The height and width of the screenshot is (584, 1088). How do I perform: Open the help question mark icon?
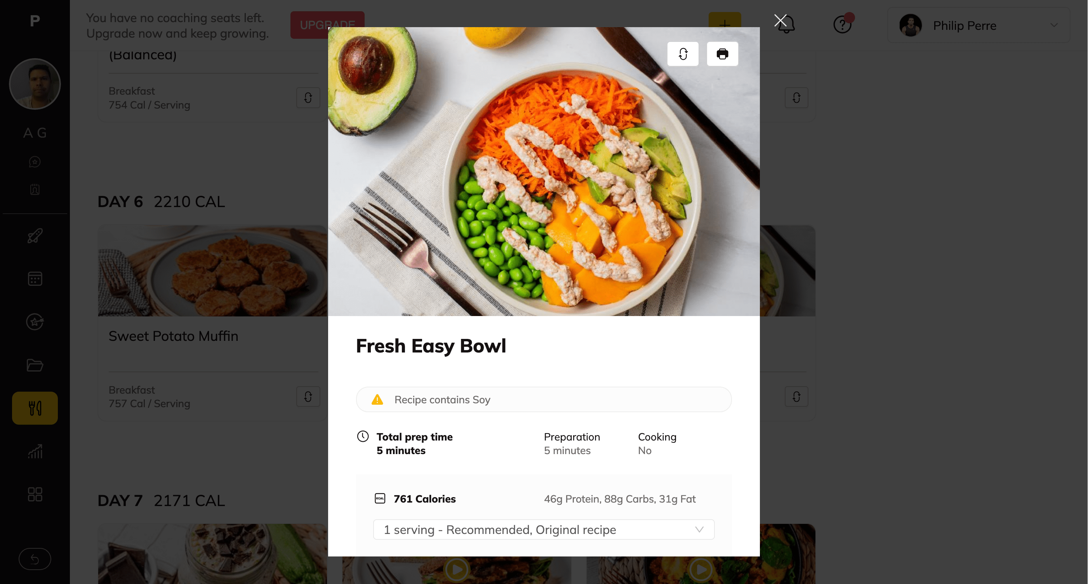(842, 24)
